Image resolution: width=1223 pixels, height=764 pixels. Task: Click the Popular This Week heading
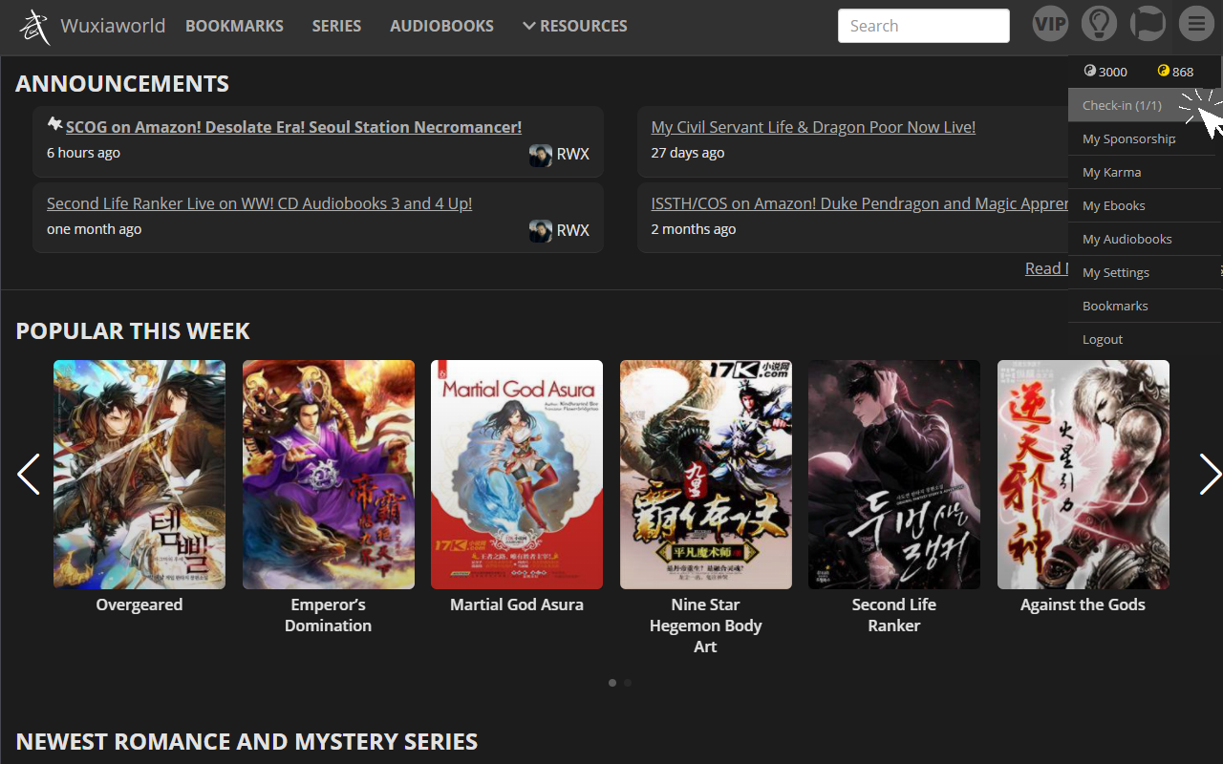click(x=133, y=330)
